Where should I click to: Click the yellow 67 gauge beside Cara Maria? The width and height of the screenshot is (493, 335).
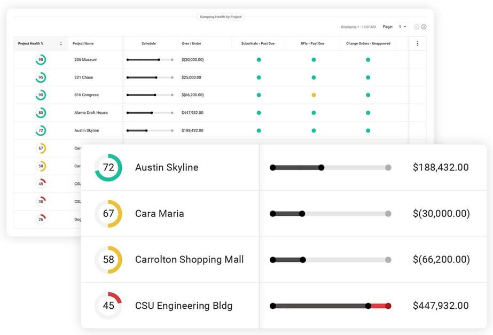point(107,213)
